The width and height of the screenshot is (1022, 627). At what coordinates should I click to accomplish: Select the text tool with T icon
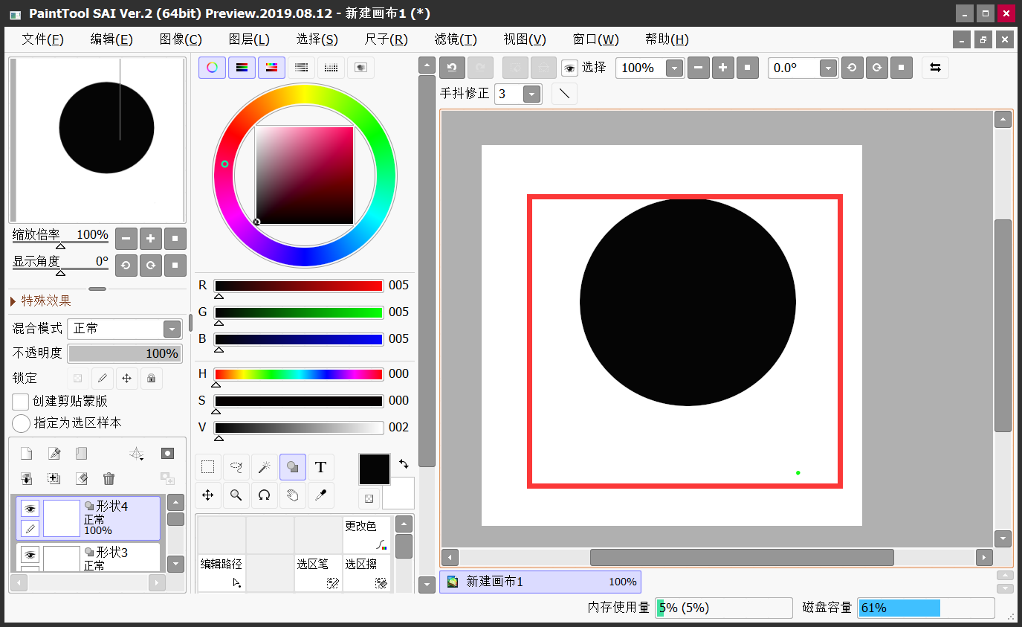point(321,467)
